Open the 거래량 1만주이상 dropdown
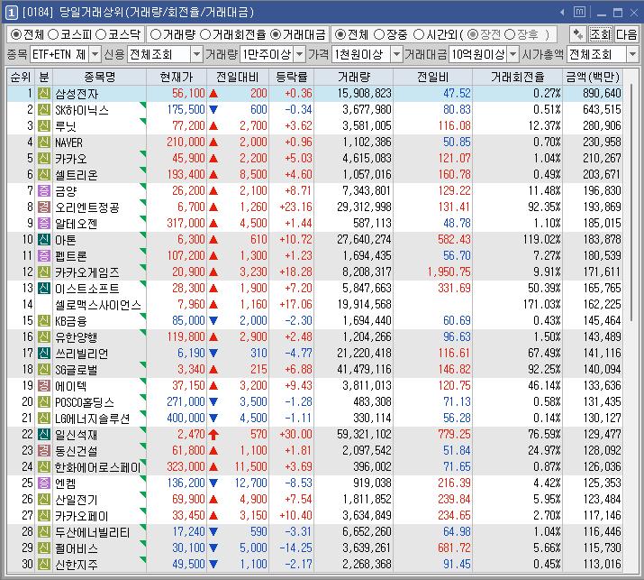Screen dimensions: 644x580 point(300,54)
